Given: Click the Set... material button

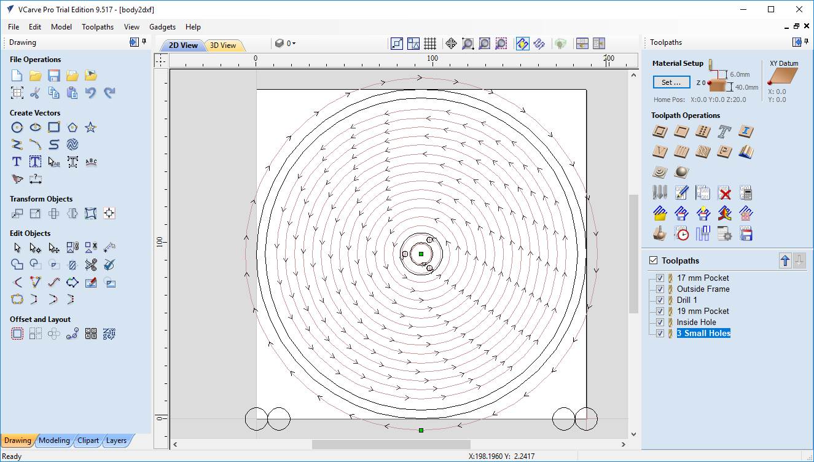Looking at the screenshot, I should click(671, 82).
